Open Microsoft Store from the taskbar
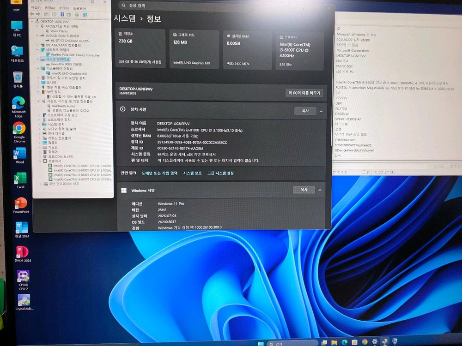Screen dimensions: 462x346 click(x=354, y=342)
